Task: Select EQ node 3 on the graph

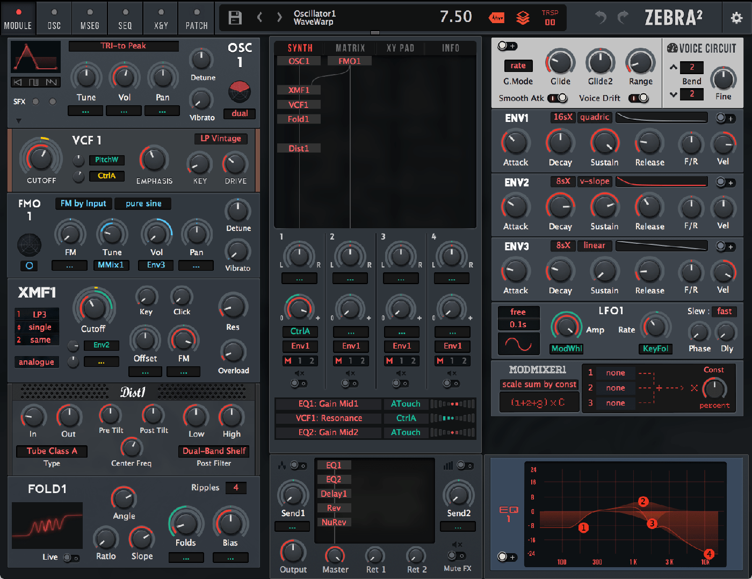Action: coord(652,523)
